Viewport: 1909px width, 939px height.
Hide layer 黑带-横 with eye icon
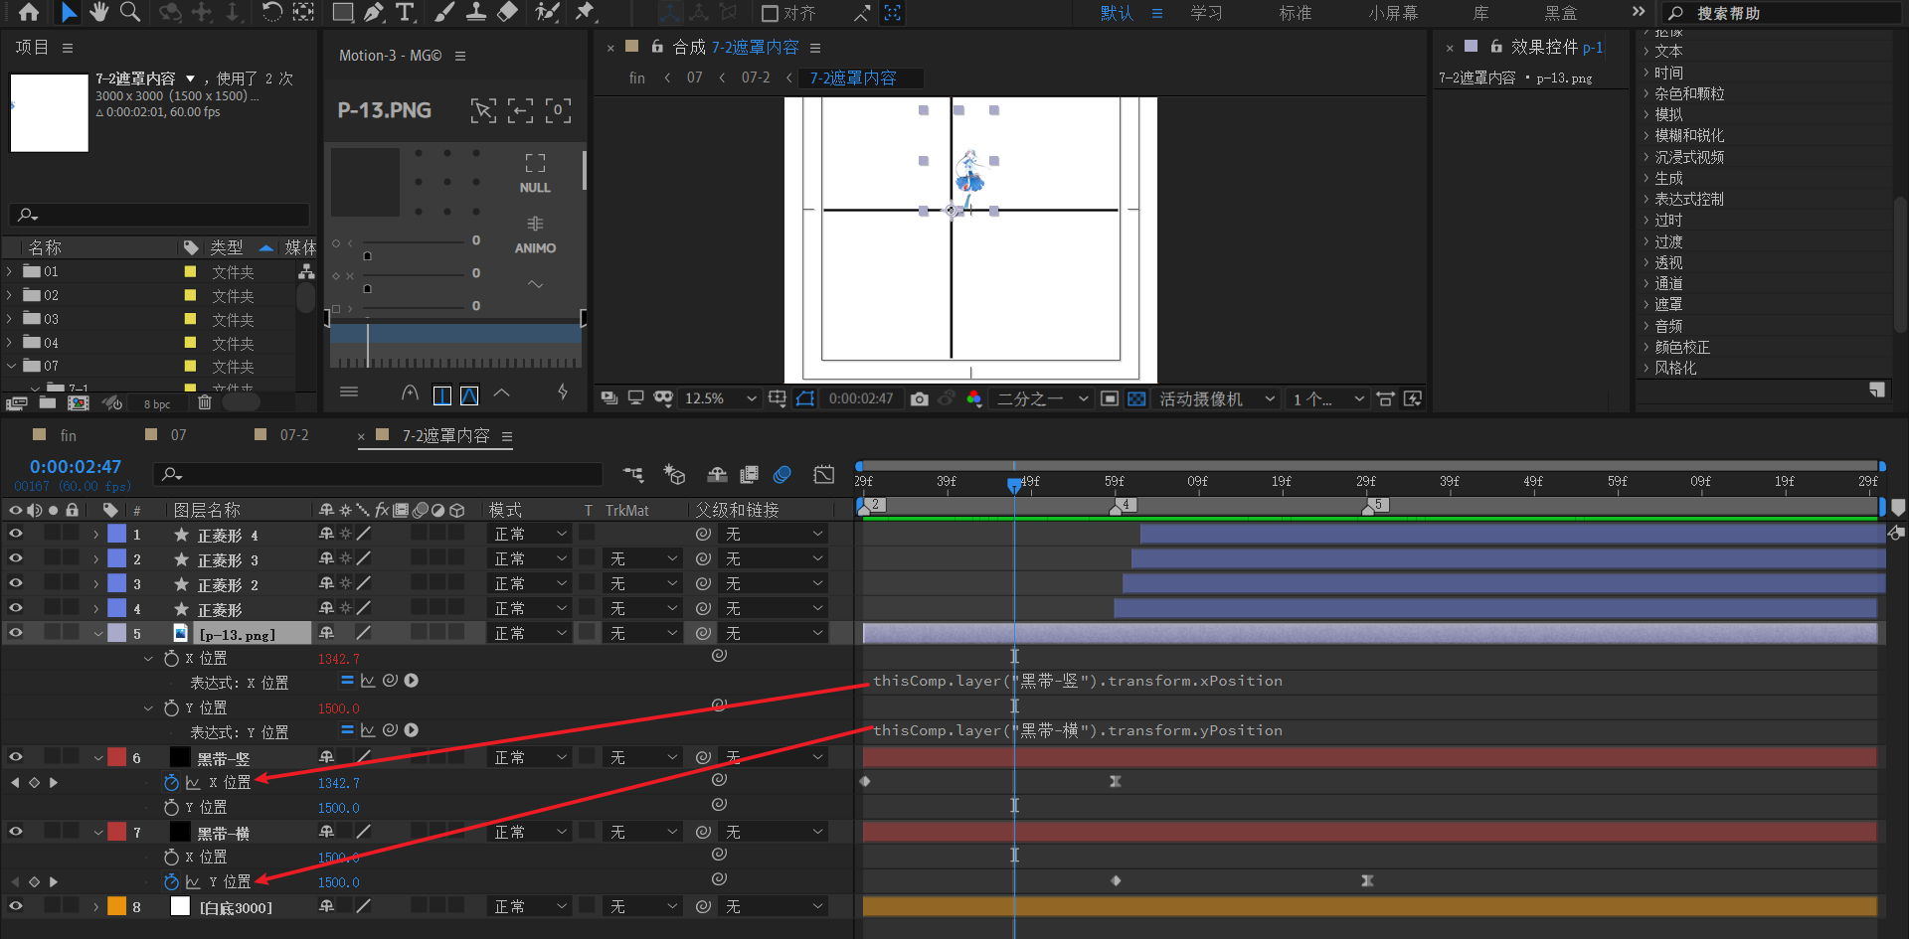[15, 832]
